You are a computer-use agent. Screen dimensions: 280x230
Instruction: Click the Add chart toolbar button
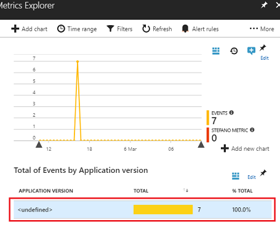pos(30,29)
